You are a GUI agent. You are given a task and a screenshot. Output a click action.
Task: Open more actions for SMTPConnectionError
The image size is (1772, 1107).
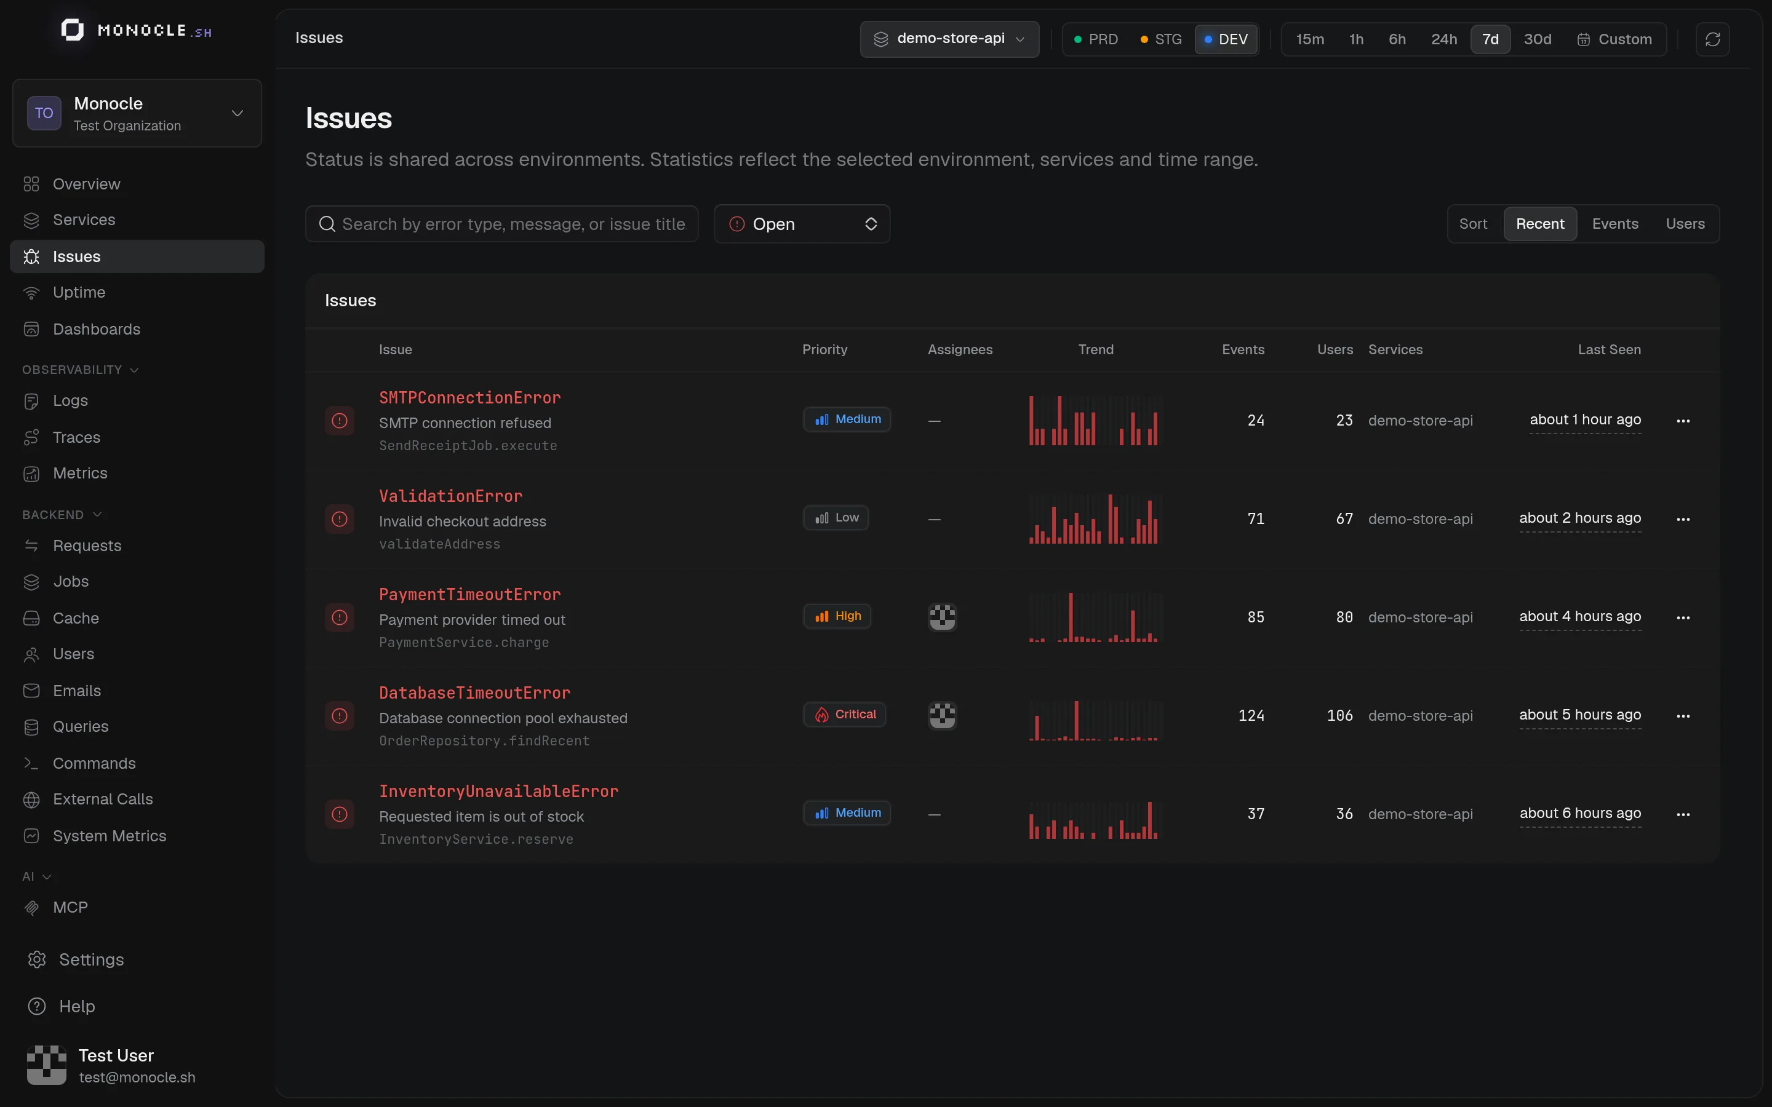tap(1683, 420)
